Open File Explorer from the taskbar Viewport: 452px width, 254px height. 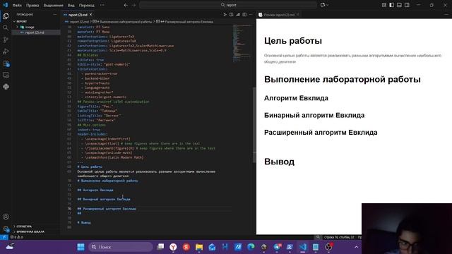click(199, 247)
